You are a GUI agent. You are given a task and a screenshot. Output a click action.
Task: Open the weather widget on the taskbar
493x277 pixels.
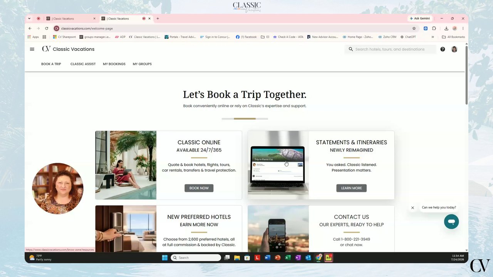click(x=40, y=258)
